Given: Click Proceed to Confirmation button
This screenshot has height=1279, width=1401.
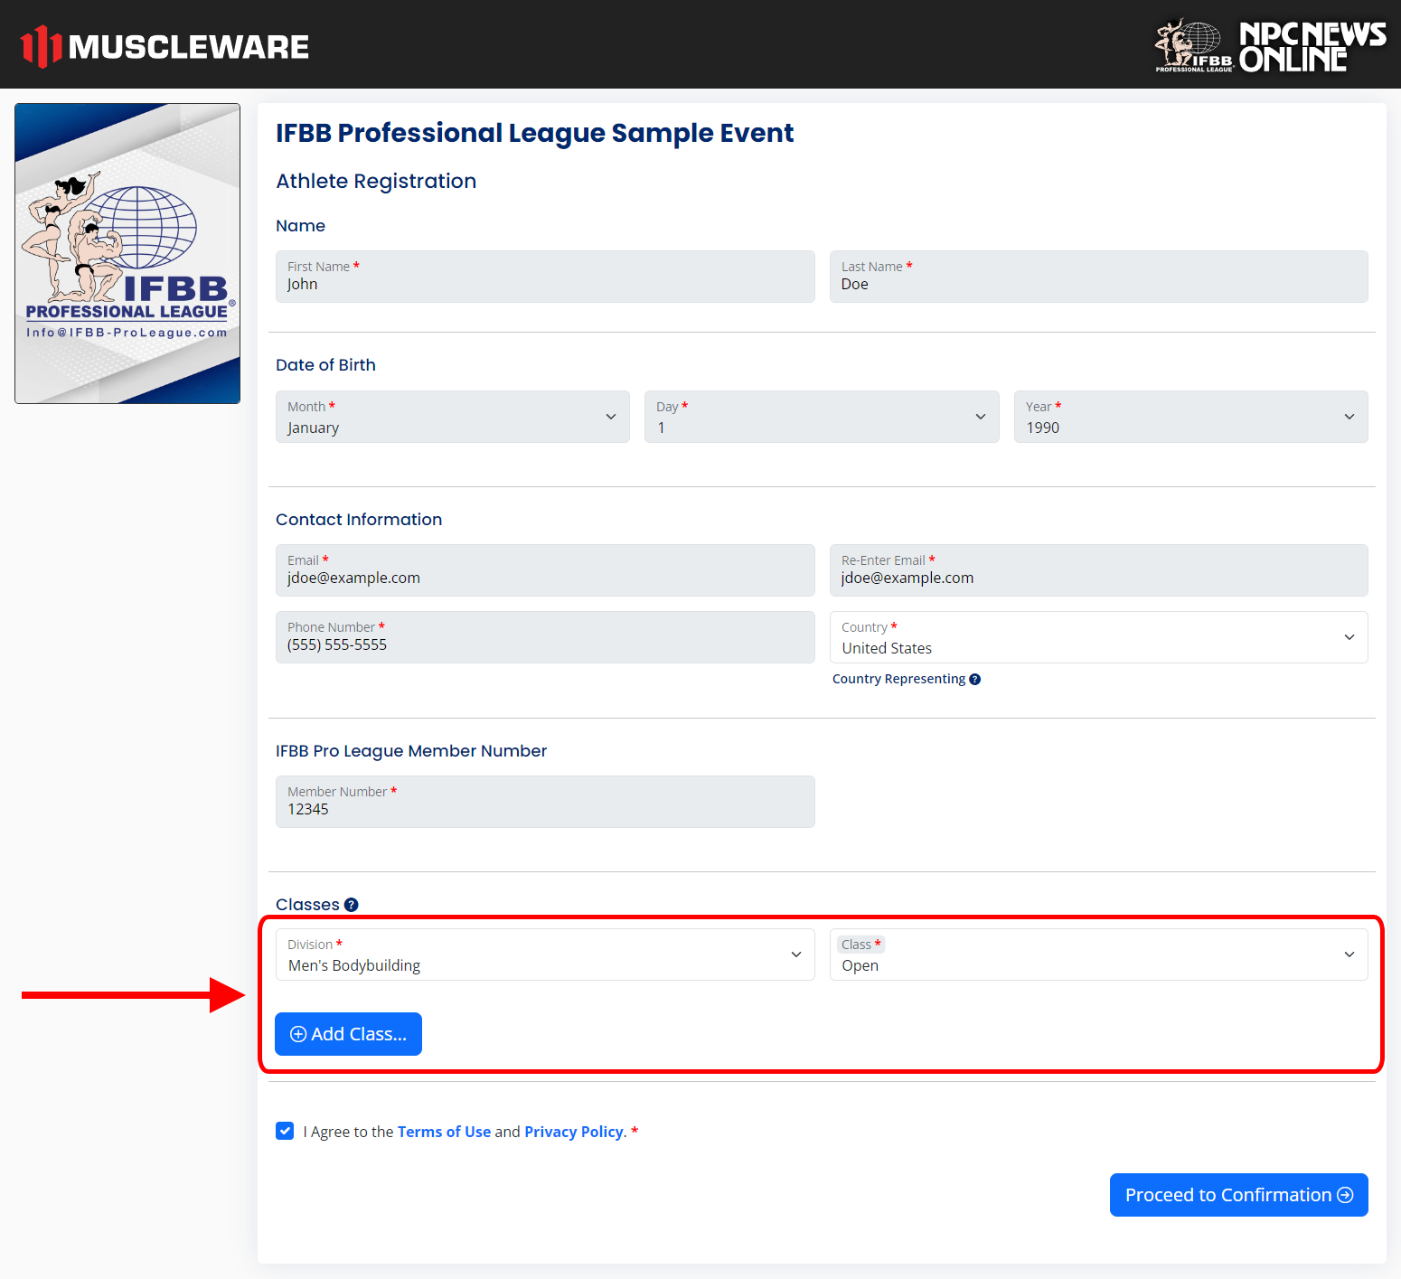Looking at the screenshot, I should [1237, 1195].
